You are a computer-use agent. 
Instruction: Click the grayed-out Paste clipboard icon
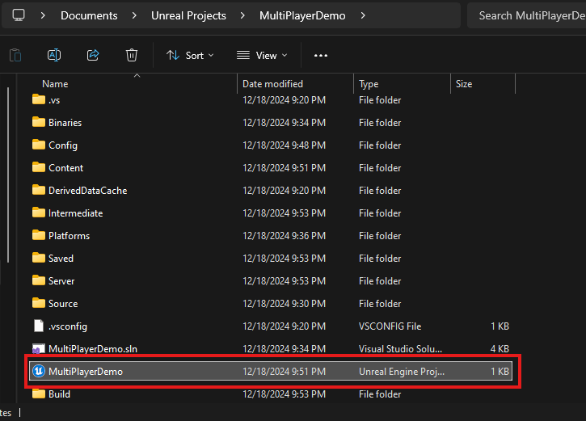tap(15, 55)
